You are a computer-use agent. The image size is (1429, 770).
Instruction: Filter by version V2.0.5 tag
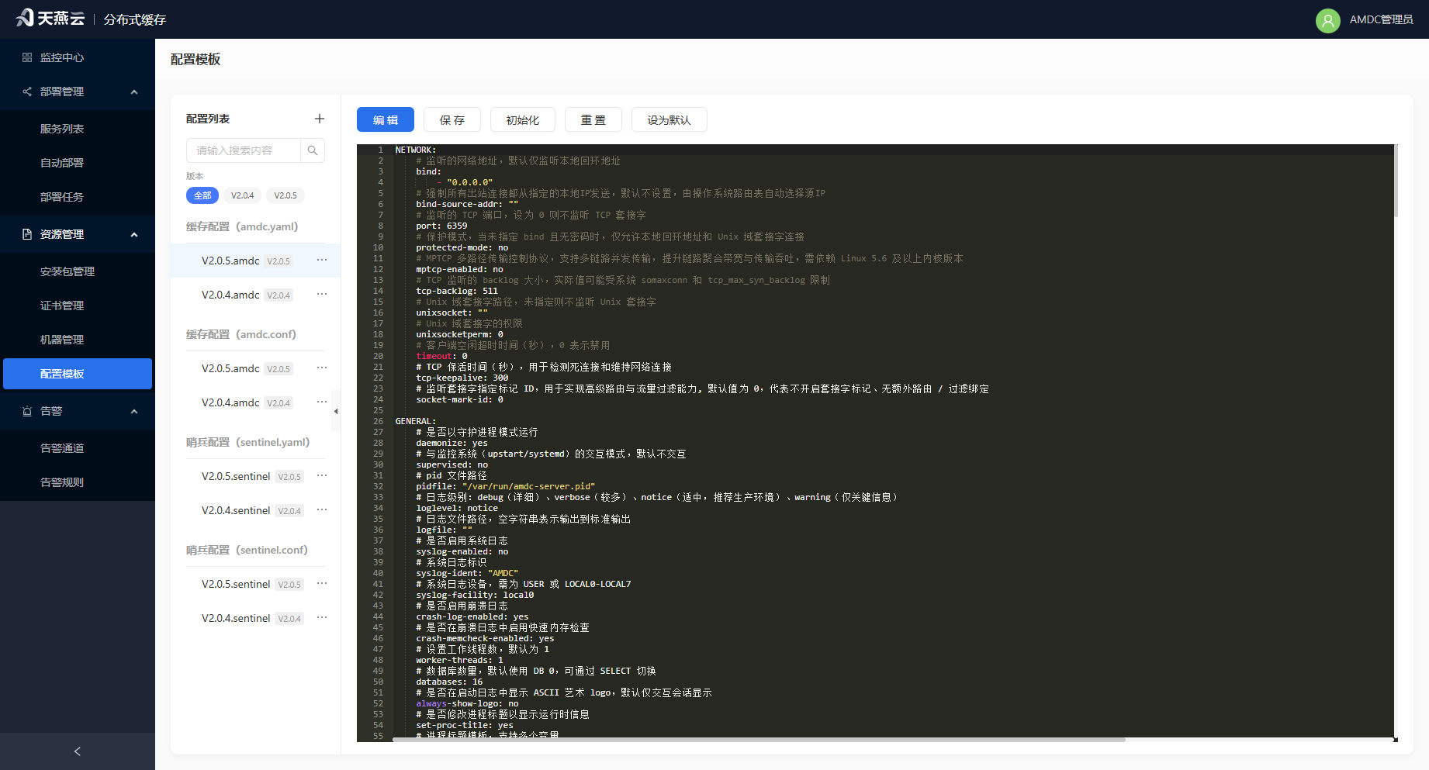coord(285,195)
